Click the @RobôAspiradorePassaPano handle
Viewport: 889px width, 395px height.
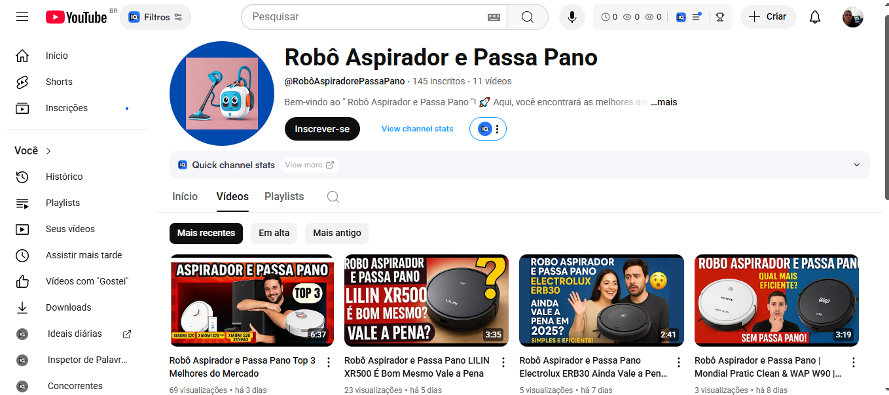tap(344, 81)
